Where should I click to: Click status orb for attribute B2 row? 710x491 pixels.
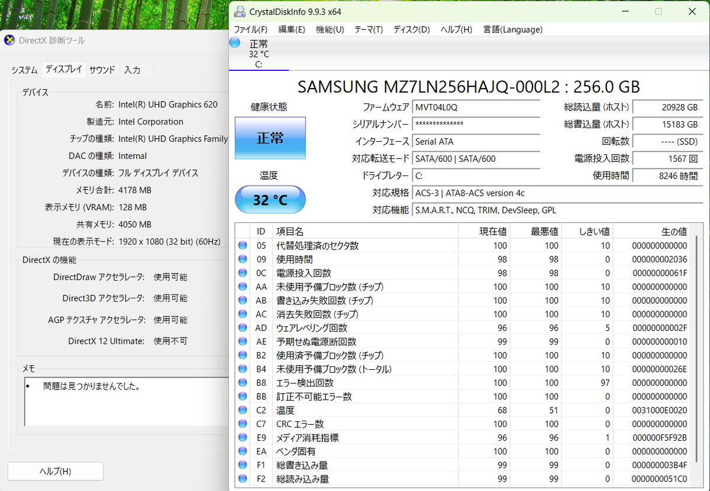click(243, 355)
